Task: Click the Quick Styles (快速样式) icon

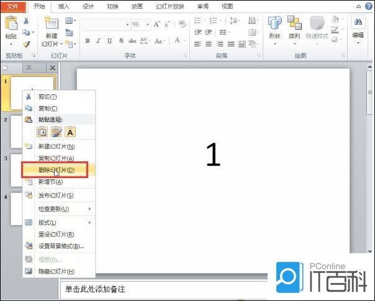Action: 317,24
